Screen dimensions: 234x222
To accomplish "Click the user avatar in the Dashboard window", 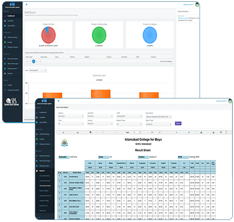I will (197, 5).
